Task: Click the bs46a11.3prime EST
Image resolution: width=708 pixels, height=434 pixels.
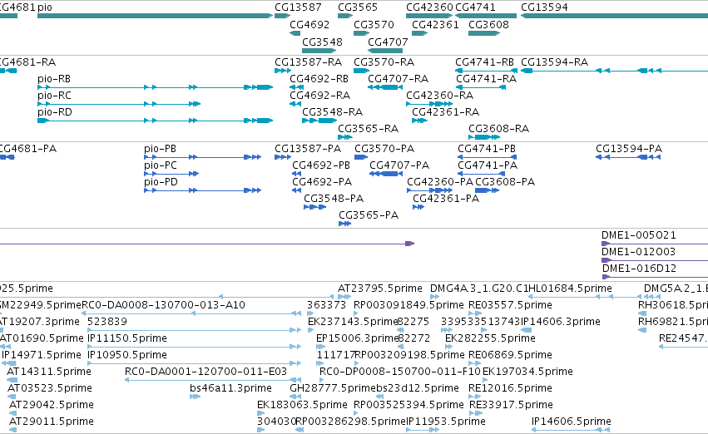Action: pos(195,397)
